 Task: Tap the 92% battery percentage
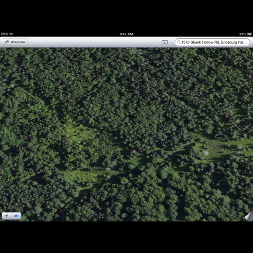point(243,34)
